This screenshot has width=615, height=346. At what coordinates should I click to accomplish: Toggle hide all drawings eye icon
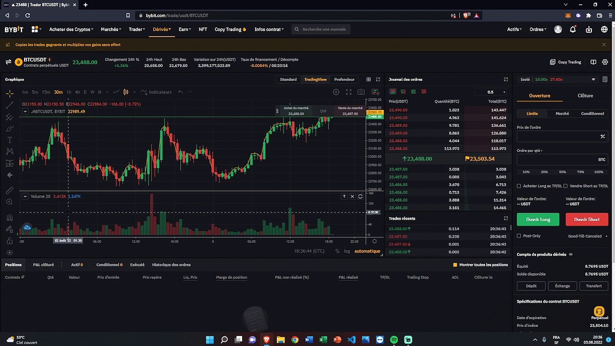tap(10, 253)
